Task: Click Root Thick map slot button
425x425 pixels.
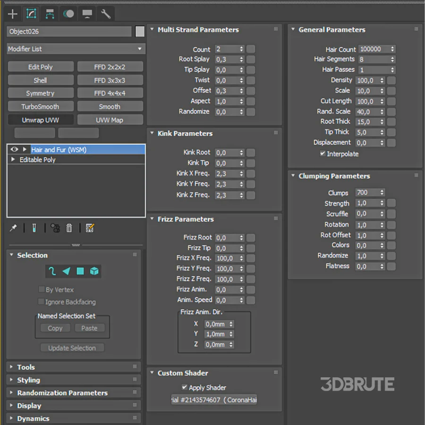Action: (391, 122)
